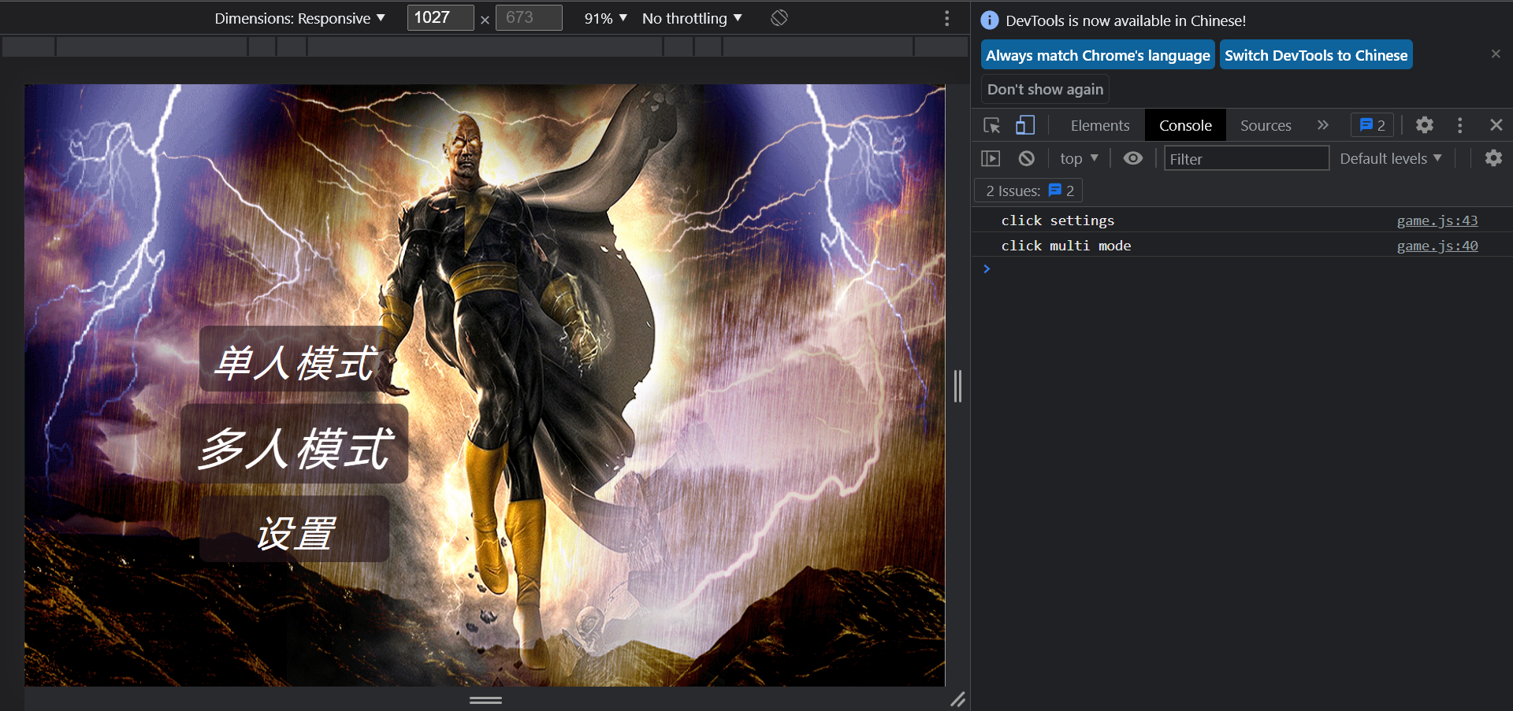Toggle the device toolbar icon
Viewport: 1513px width, 711px height.
(x=1025, y=125)
